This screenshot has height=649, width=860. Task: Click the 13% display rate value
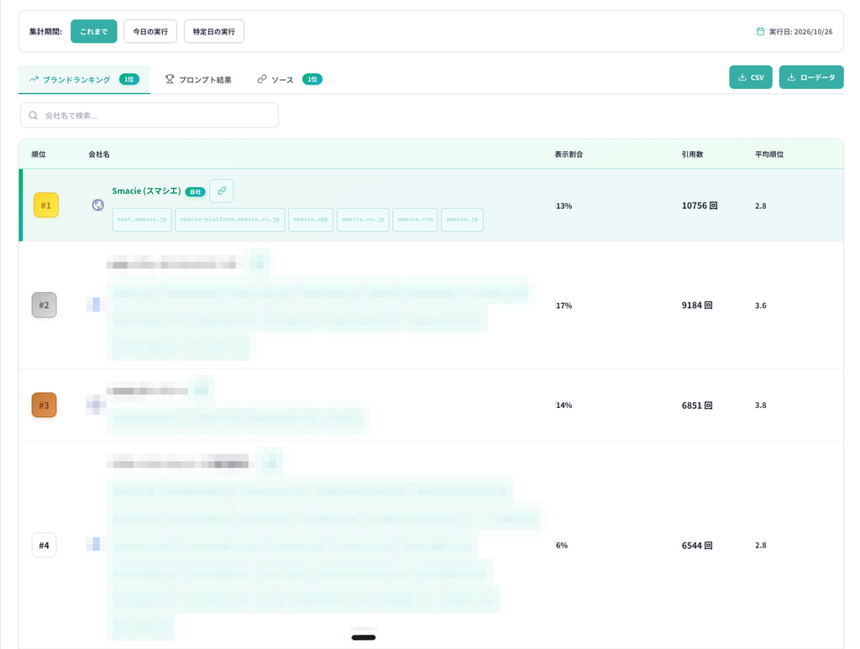click(x=564, y=206)
